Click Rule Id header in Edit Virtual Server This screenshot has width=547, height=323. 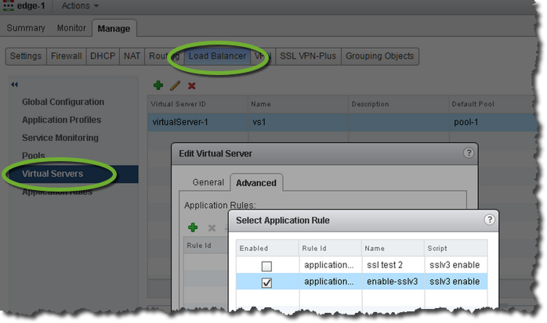click(206, 246)
